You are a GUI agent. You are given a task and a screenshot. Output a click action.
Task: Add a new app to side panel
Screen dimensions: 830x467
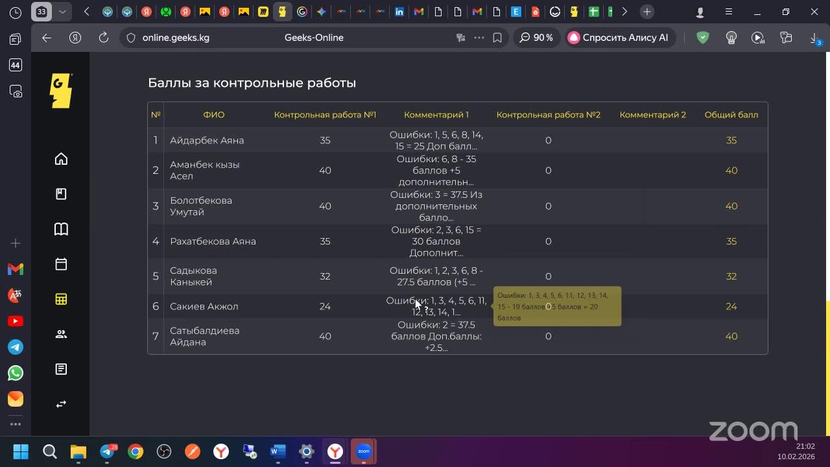coord(16,243)
